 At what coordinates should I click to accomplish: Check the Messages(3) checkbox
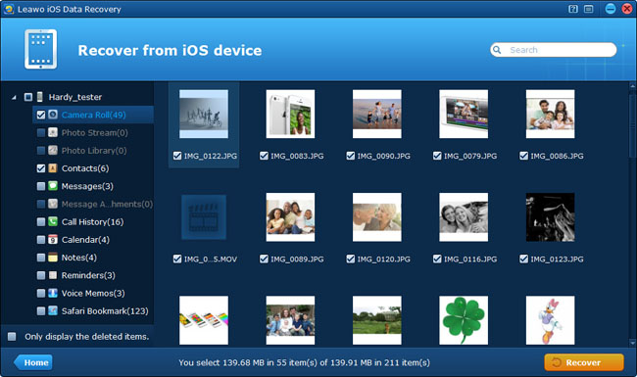pyautogui.click(x=41, y=186)
